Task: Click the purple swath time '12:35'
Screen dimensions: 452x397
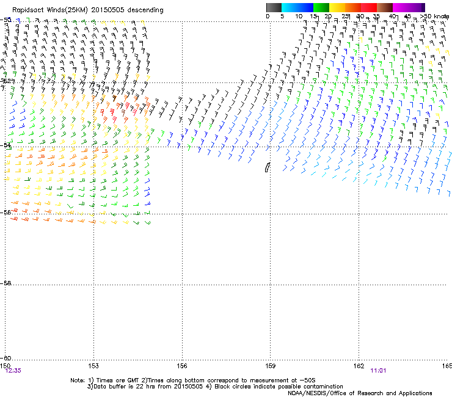Action: (x=13, y=371)
